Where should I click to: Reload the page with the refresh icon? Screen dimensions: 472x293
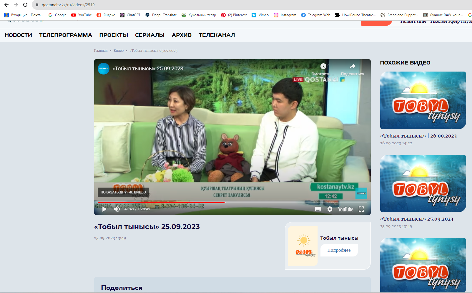tap(25, 5)
